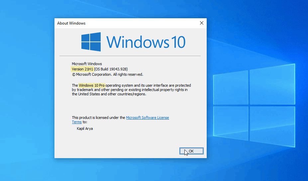Click the 'About Windows' title bar text
Image resolution: width=308 pixels, height=181 pixels.
tap(71, 23)
